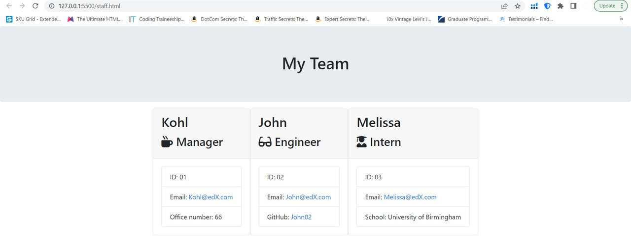Toggle the browser side panel icon

[573, 6]
